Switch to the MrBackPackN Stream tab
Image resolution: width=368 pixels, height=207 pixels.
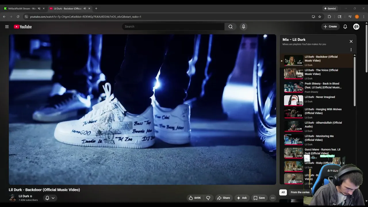tap(22, 8)
